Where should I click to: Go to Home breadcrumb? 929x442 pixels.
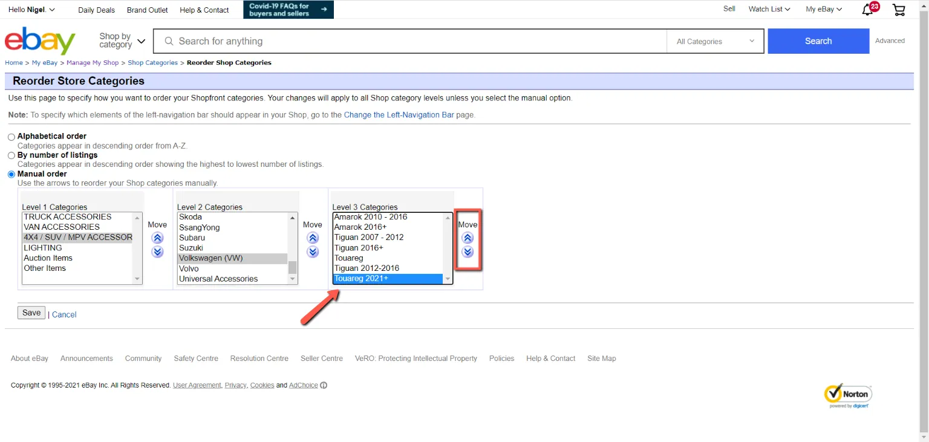(x=14, y=63)
